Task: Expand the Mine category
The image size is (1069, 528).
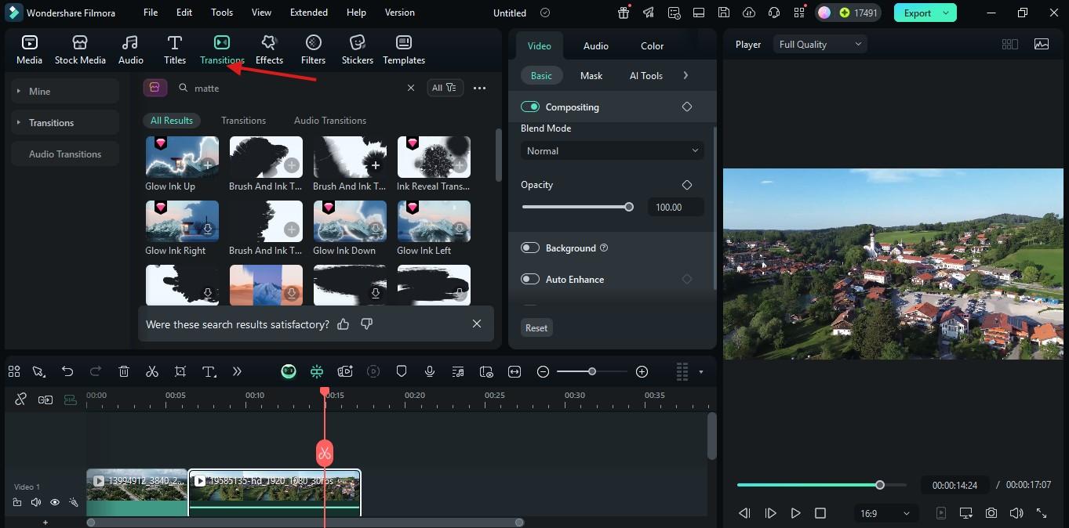Action: tap(65, 91)
